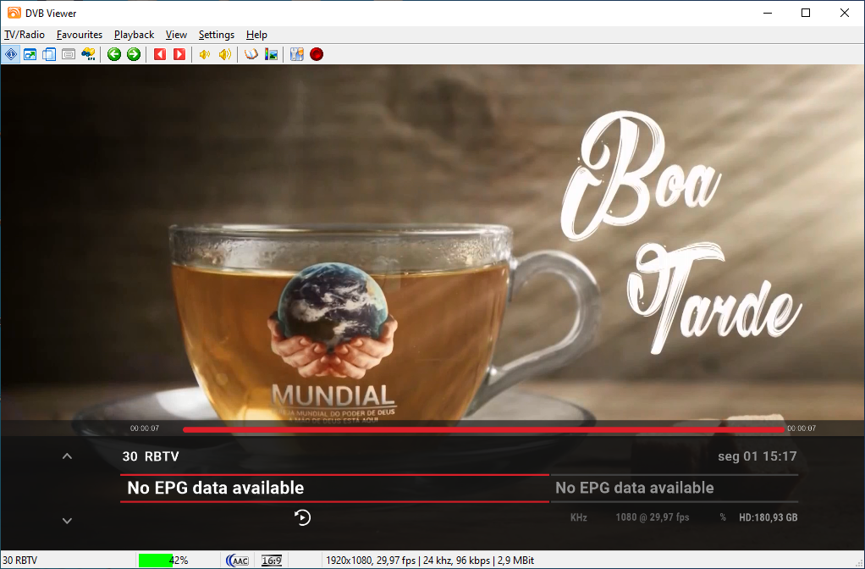Click the '30 RBTV' channel name in OSD

(x=151, y=456)
